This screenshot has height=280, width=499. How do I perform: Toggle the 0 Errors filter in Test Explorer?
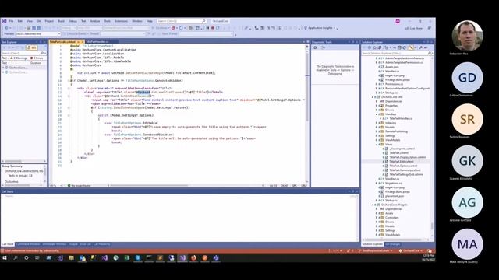click(x=37, y=58)
